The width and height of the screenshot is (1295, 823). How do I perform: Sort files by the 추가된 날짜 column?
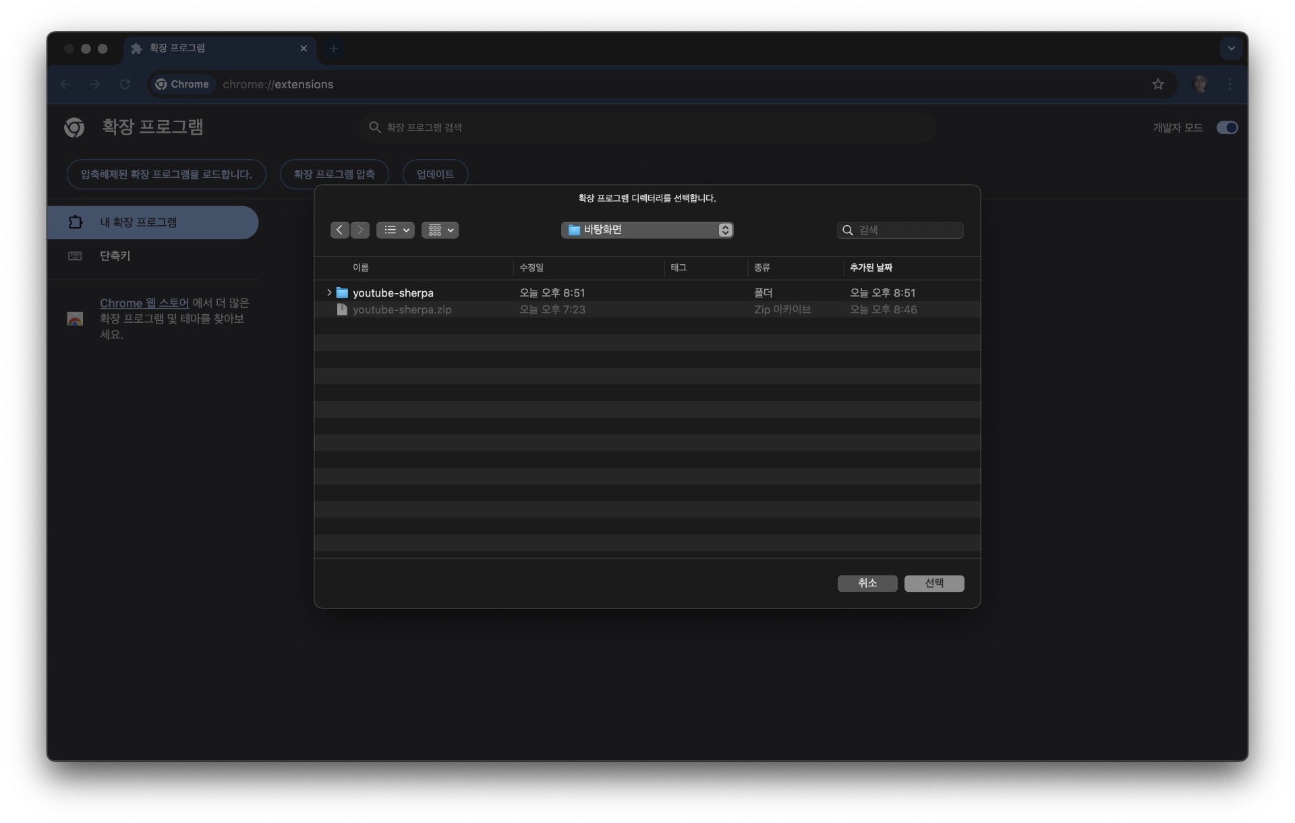tap(871, 268)
